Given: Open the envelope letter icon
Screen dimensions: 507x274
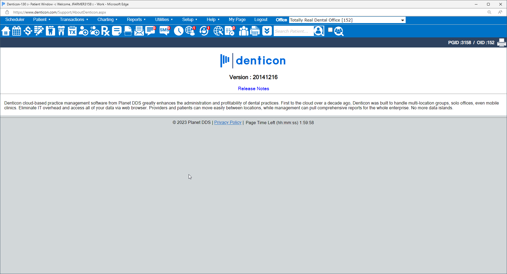Looking at the screenshot, I should click(139, 31).
